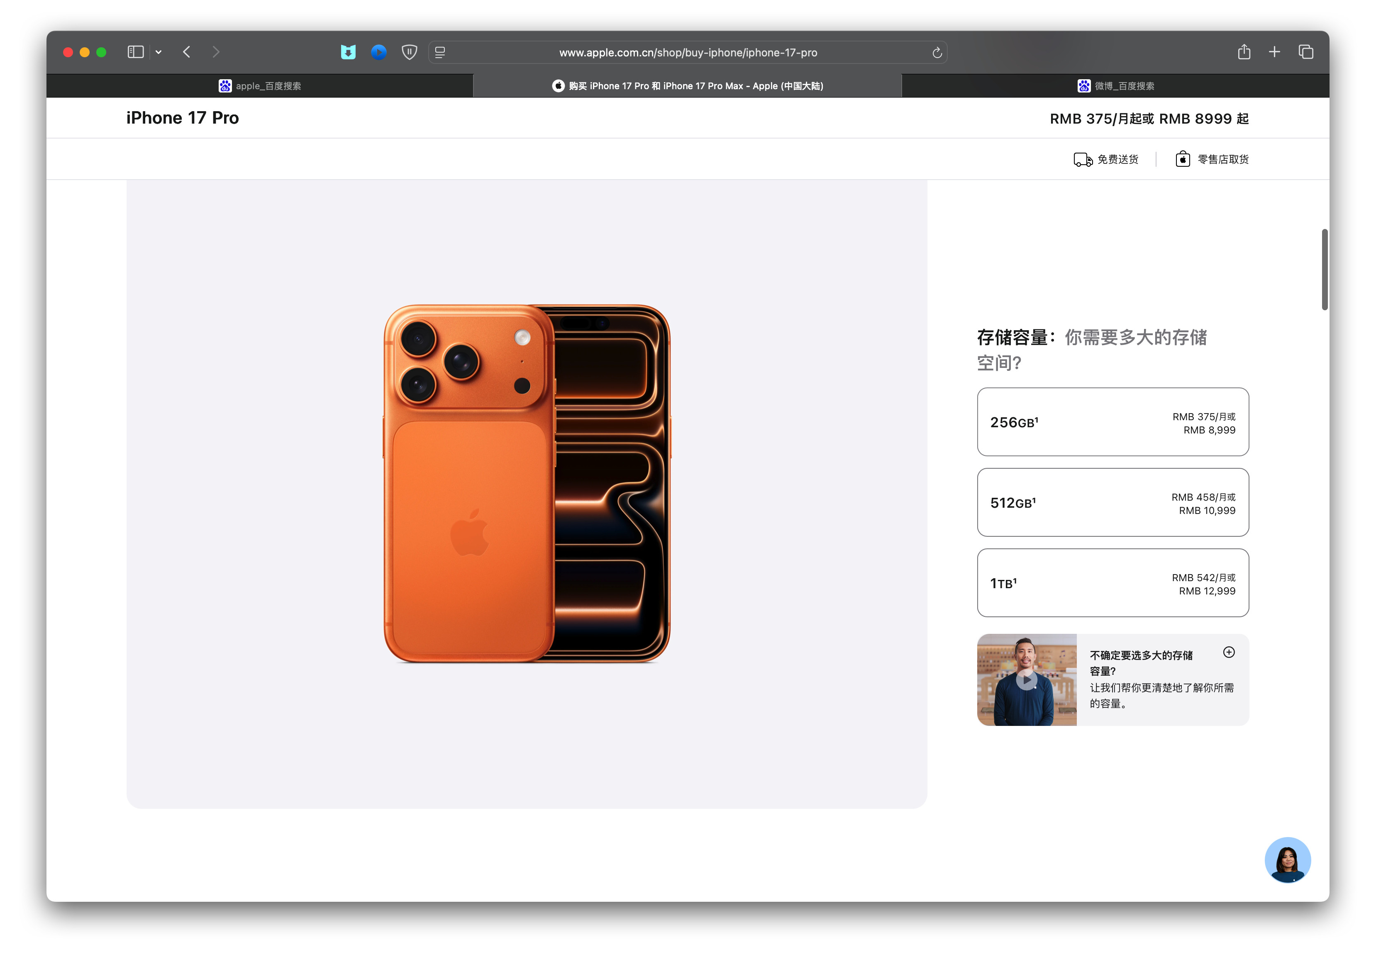Click the Baidu favicon on apple_百度搜索 tab
The width and height of the screenshot is (1376, 964).
225,86
